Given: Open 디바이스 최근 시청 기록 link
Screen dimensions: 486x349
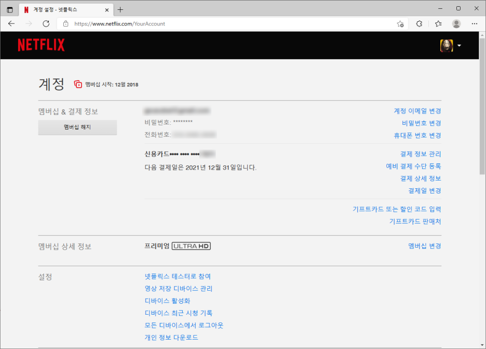Looking at the screenshot, I should click(179, 313).
